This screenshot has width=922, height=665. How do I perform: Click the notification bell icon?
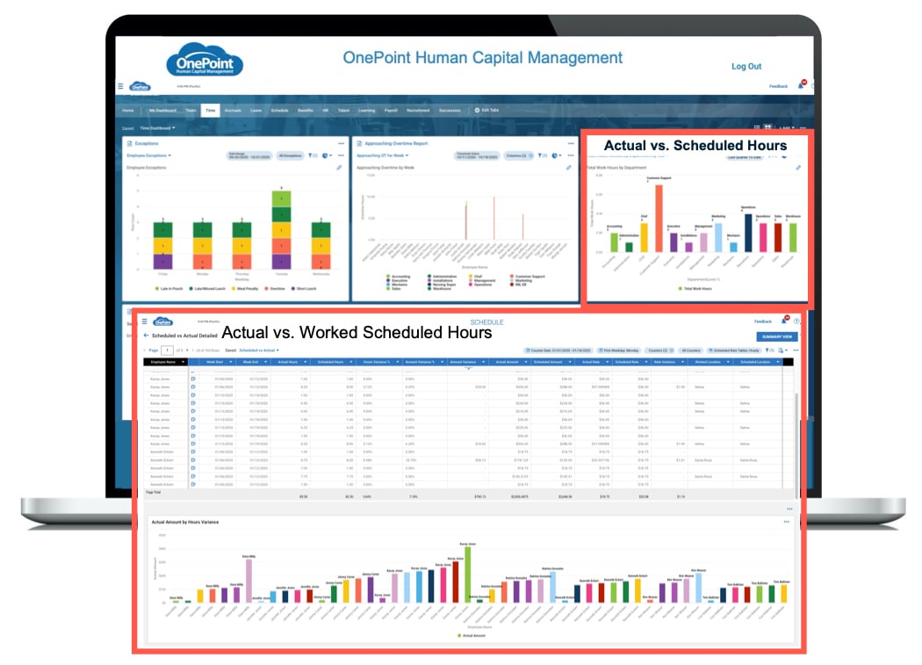[800, 86]
